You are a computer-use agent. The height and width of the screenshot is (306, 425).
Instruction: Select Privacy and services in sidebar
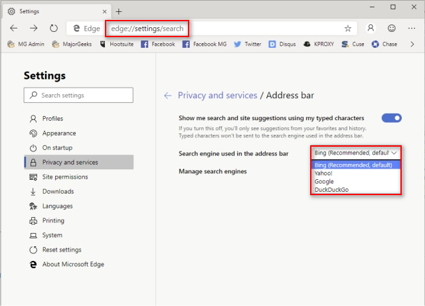[x=78, y=162]
